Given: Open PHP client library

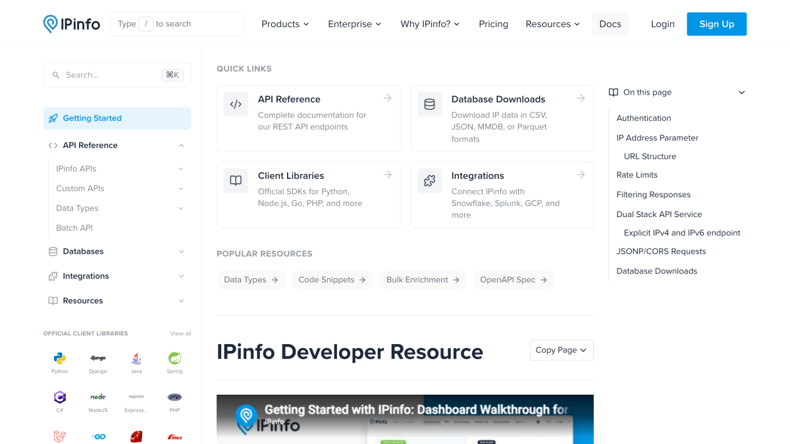Looking at the screenshot, I should (174, 401).
